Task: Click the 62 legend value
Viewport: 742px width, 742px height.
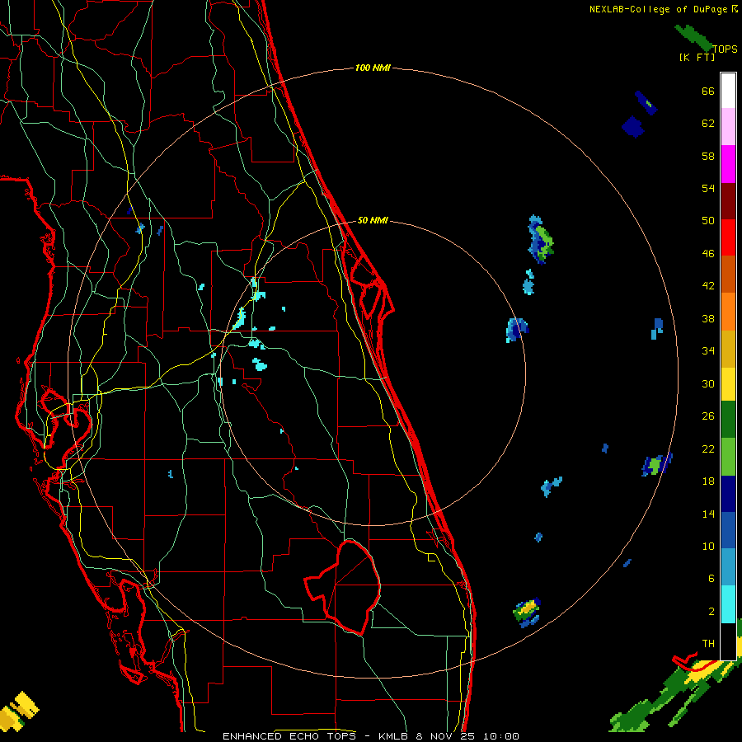Action: (708, 123)
